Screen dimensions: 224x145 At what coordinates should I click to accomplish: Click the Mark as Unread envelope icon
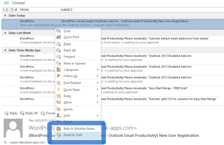coord(59,63)
